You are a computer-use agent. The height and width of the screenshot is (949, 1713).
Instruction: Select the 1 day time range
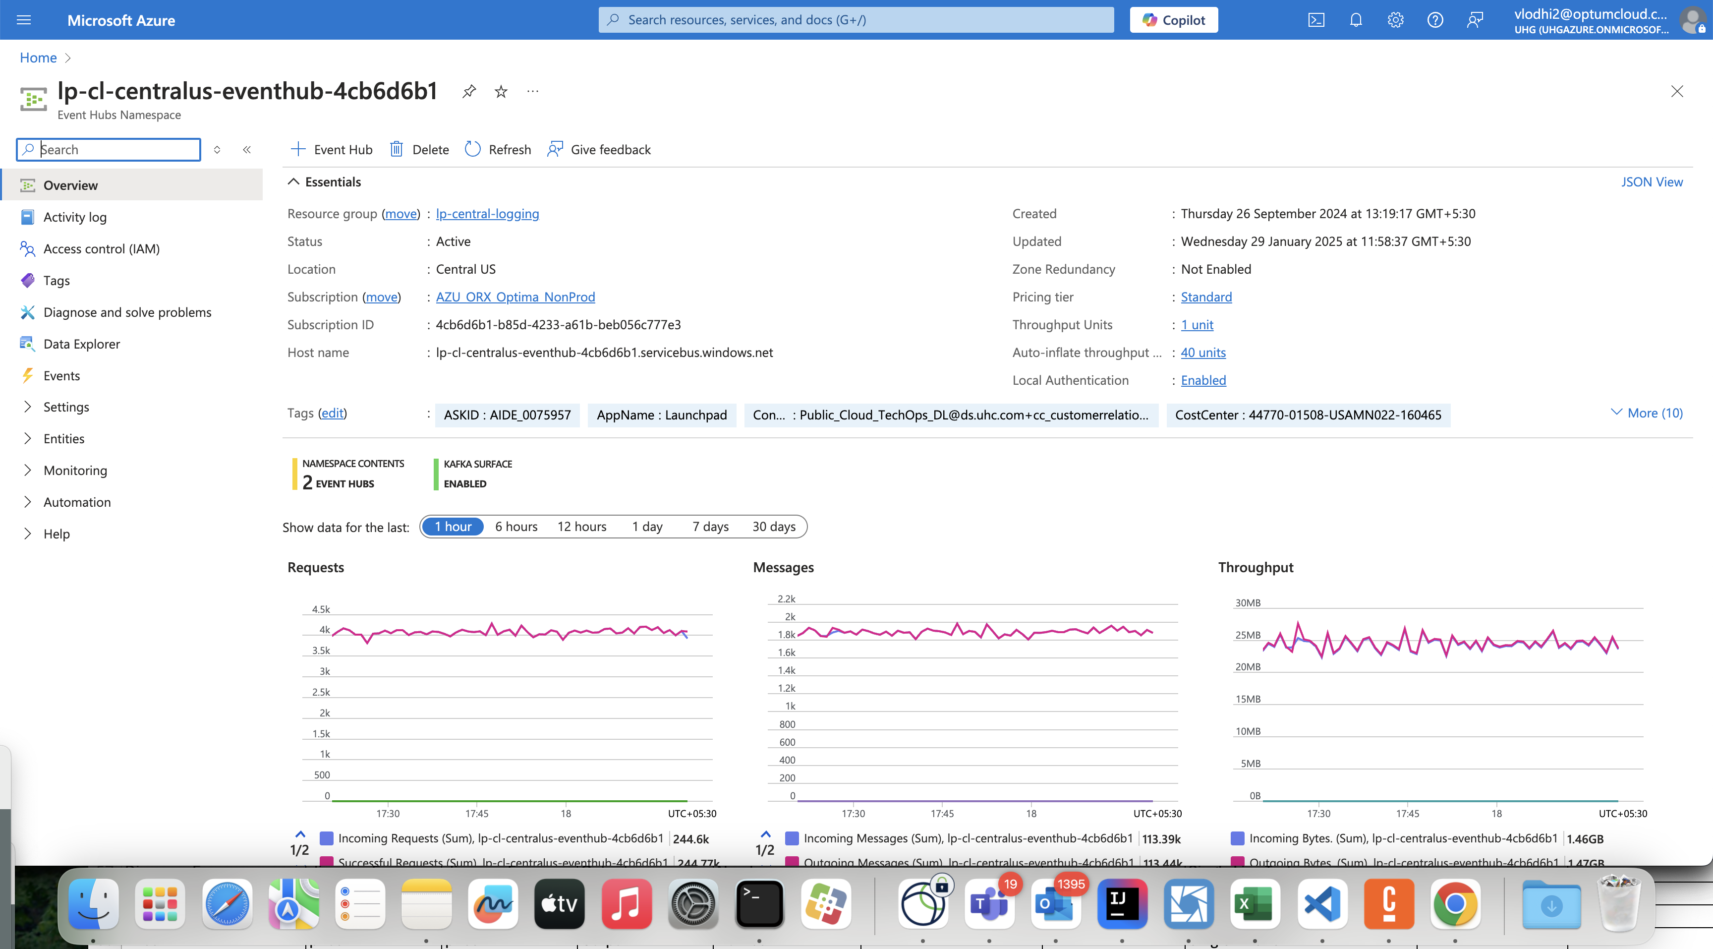(647, 527)
